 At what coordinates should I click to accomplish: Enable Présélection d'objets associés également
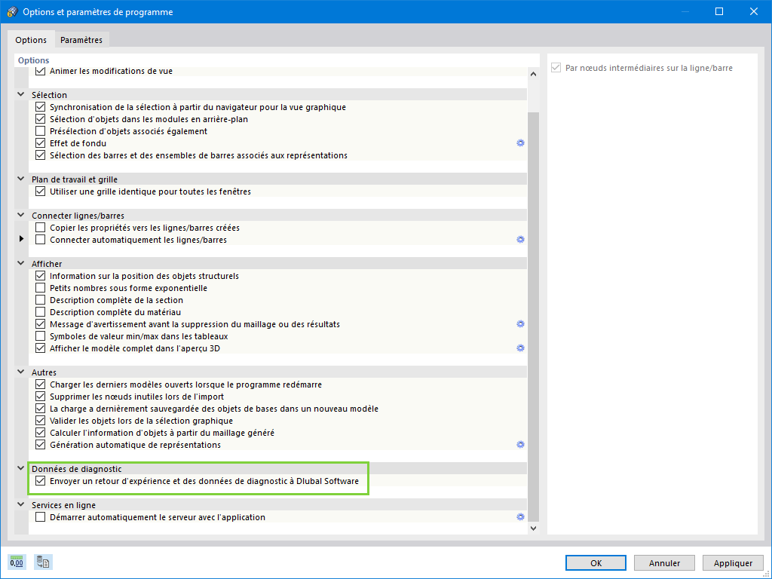tap(41, 131)
